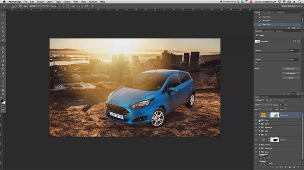This screenshot has height=170, width=304.
Task: Click Create new group folder icon
Action: pyautogui.click(x=290, y=167)
